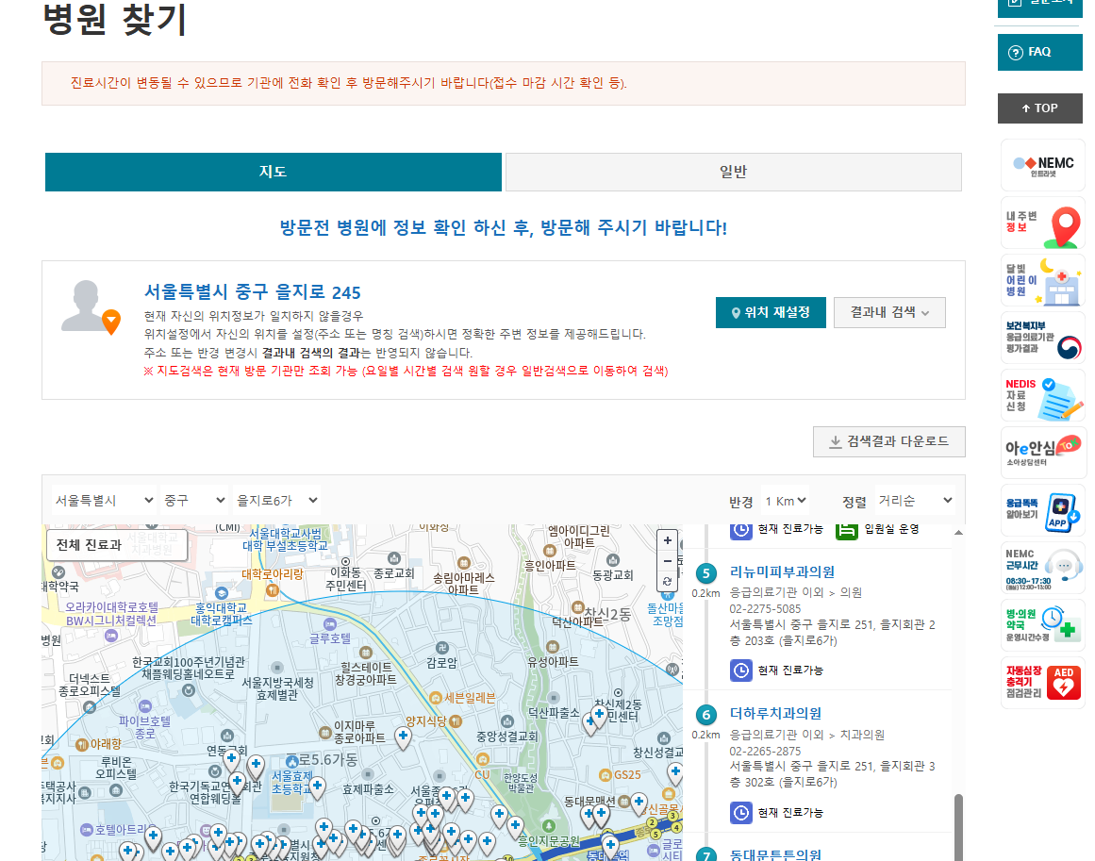Image resolution: width=1095 pixels, height=861 pixels.
Task: Click the 병원 찾기 page title
Action: click(115, 20)
